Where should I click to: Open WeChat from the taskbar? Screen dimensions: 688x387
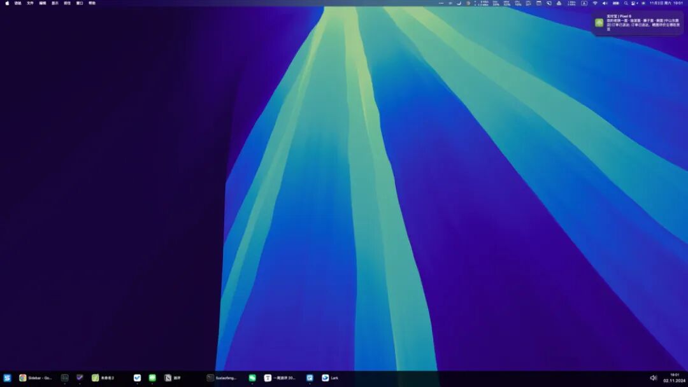pyautogui.click(x=252, y=378)
